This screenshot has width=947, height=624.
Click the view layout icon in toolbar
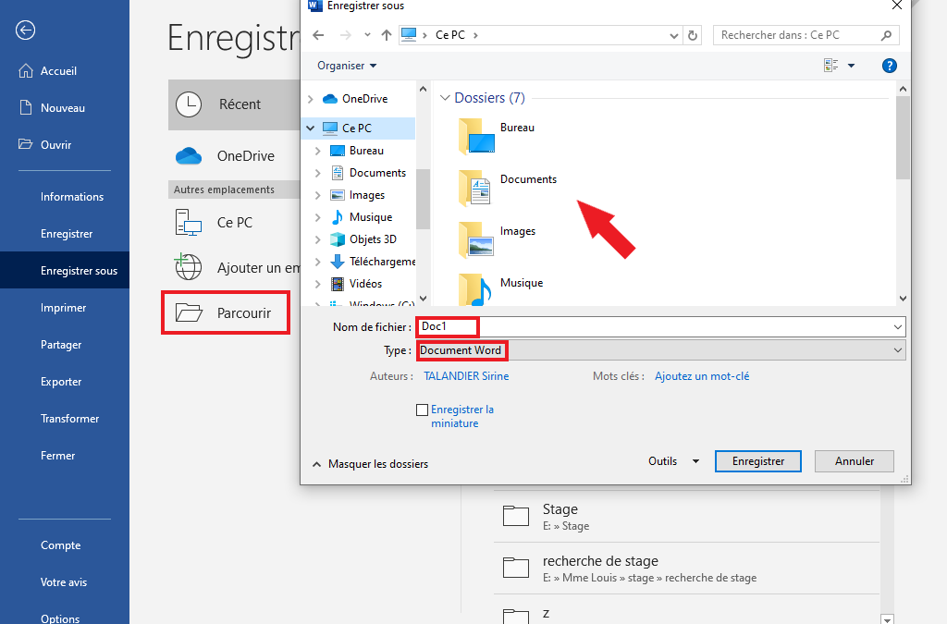tap(830, 66)
